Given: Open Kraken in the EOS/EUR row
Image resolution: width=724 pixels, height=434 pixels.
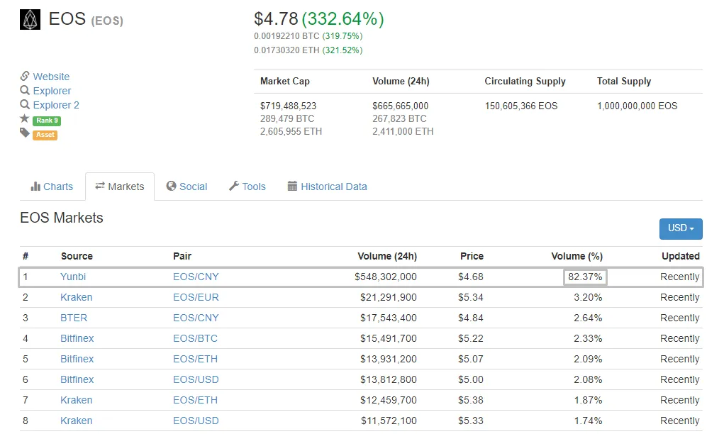Looking at the screenshot, I should [76, 297].
